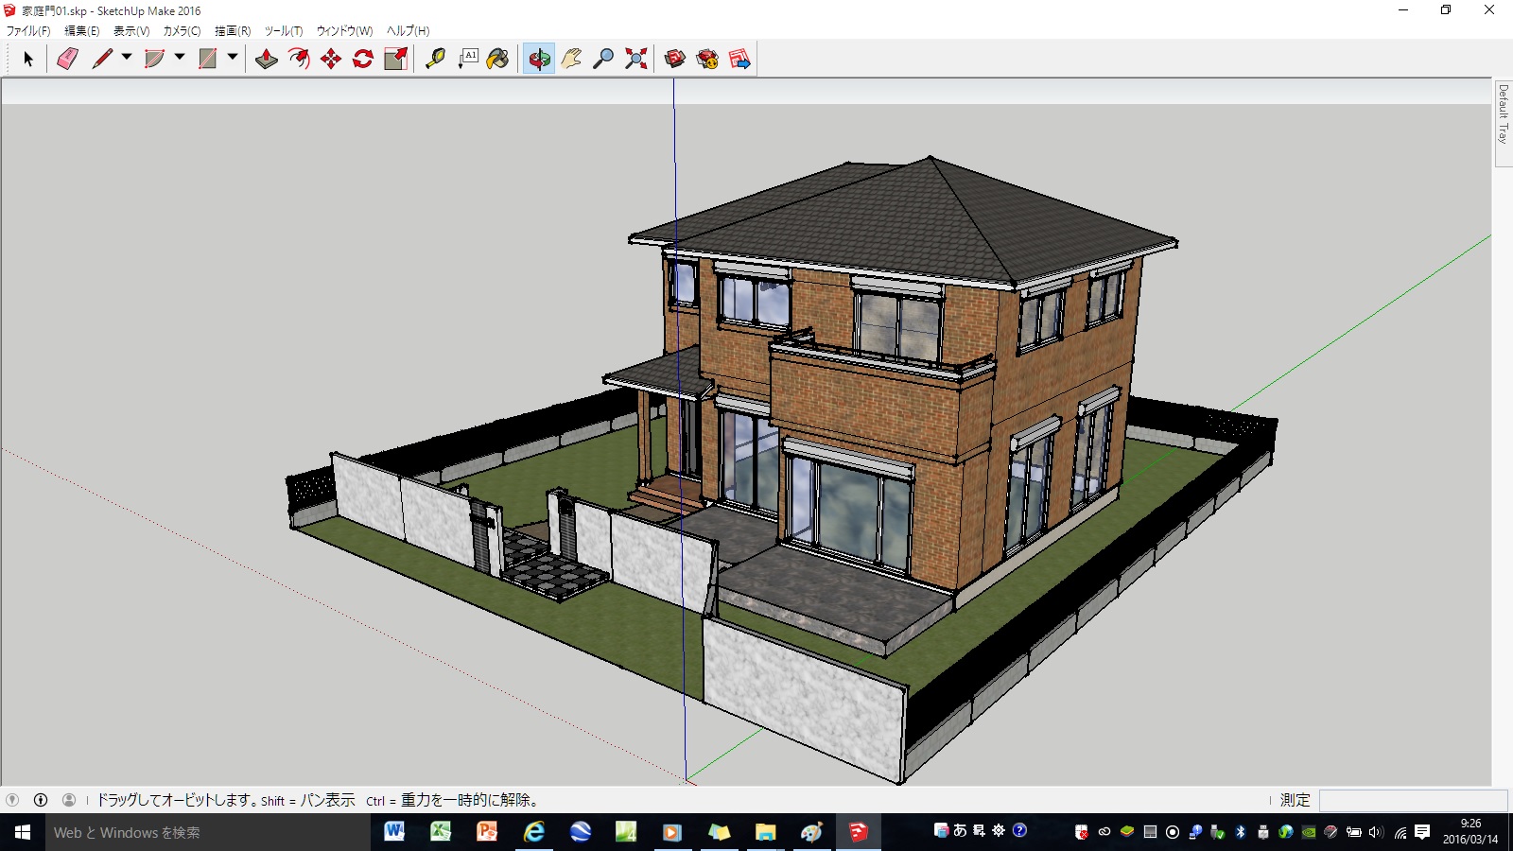Click the 測定 measurements input box
Viewport: 1513px width, 851px height.
click(x=1413, y=800)
